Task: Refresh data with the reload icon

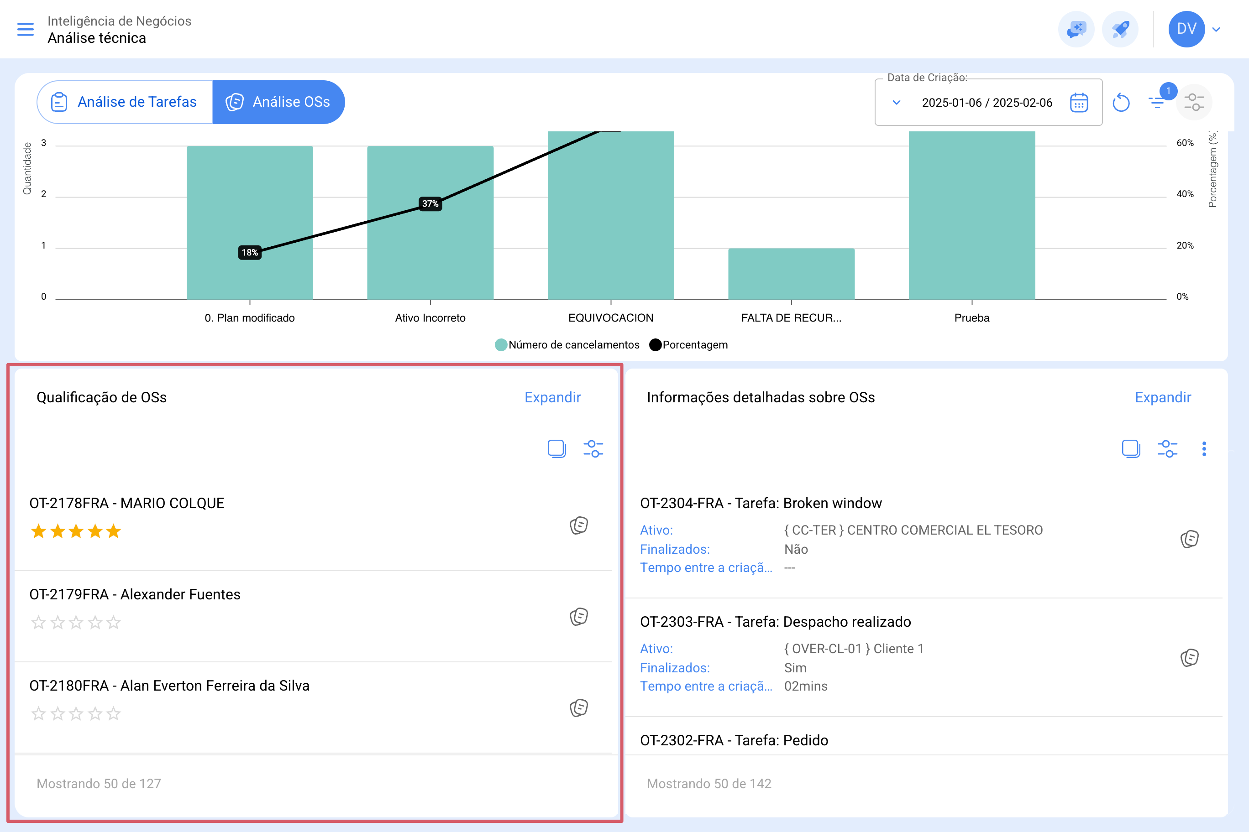Action: coord(1120,103)
